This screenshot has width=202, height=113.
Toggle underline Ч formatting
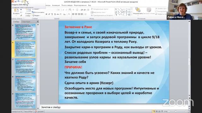pyautogui.click(x=52, y=14)
